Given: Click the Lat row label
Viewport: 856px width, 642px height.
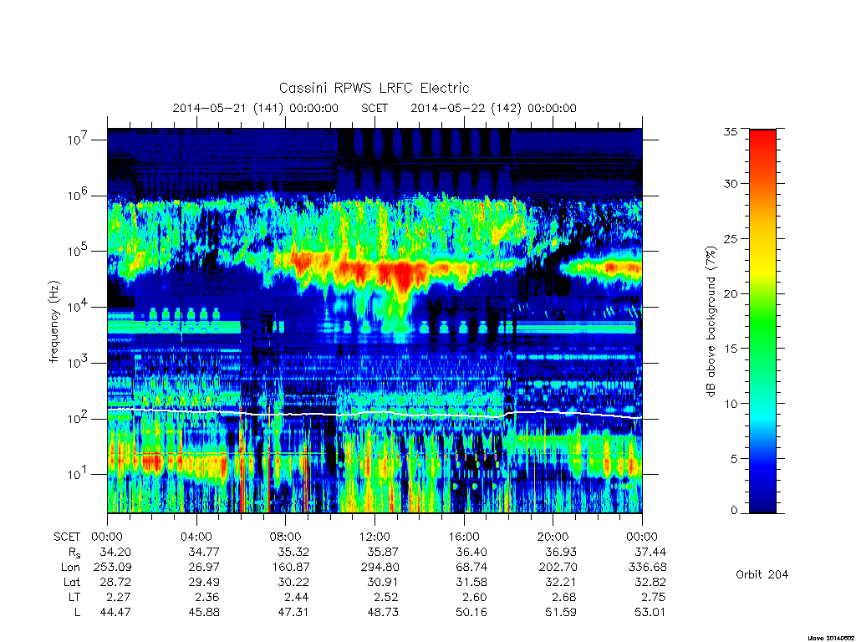Looking at the screenshot, I should click(72, 582).
